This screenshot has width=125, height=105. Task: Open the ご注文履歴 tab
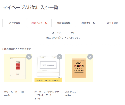(15, 23)
